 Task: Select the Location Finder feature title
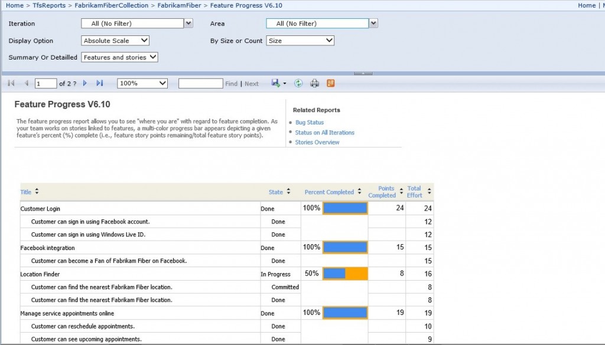(x=40, y=274)
